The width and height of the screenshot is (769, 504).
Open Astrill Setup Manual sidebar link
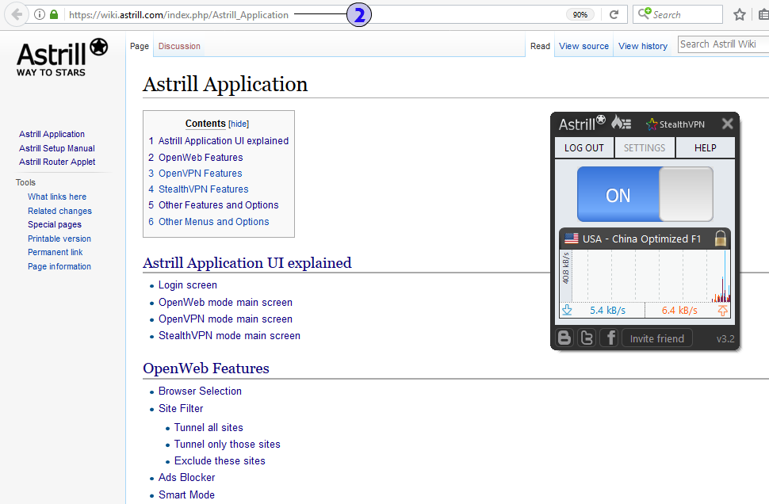tap(57, 148)
